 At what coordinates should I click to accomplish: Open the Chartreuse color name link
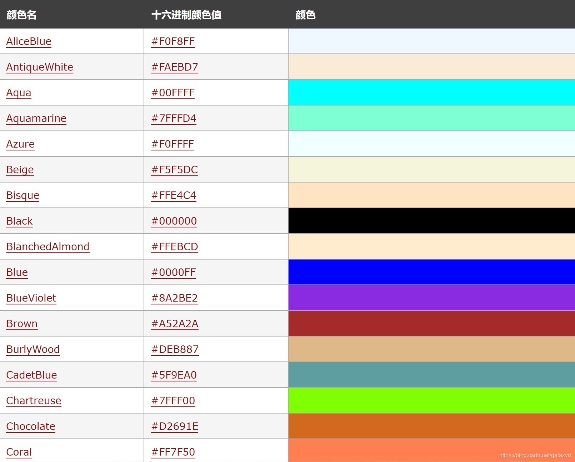34,401
